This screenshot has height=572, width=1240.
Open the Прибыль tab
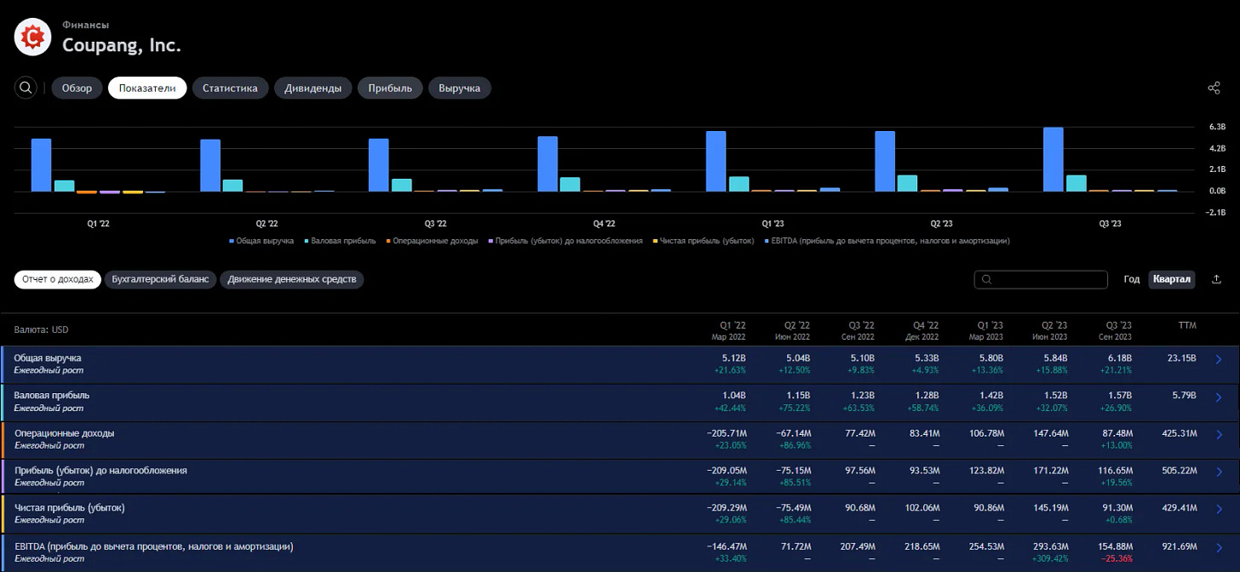coord(390,88)
